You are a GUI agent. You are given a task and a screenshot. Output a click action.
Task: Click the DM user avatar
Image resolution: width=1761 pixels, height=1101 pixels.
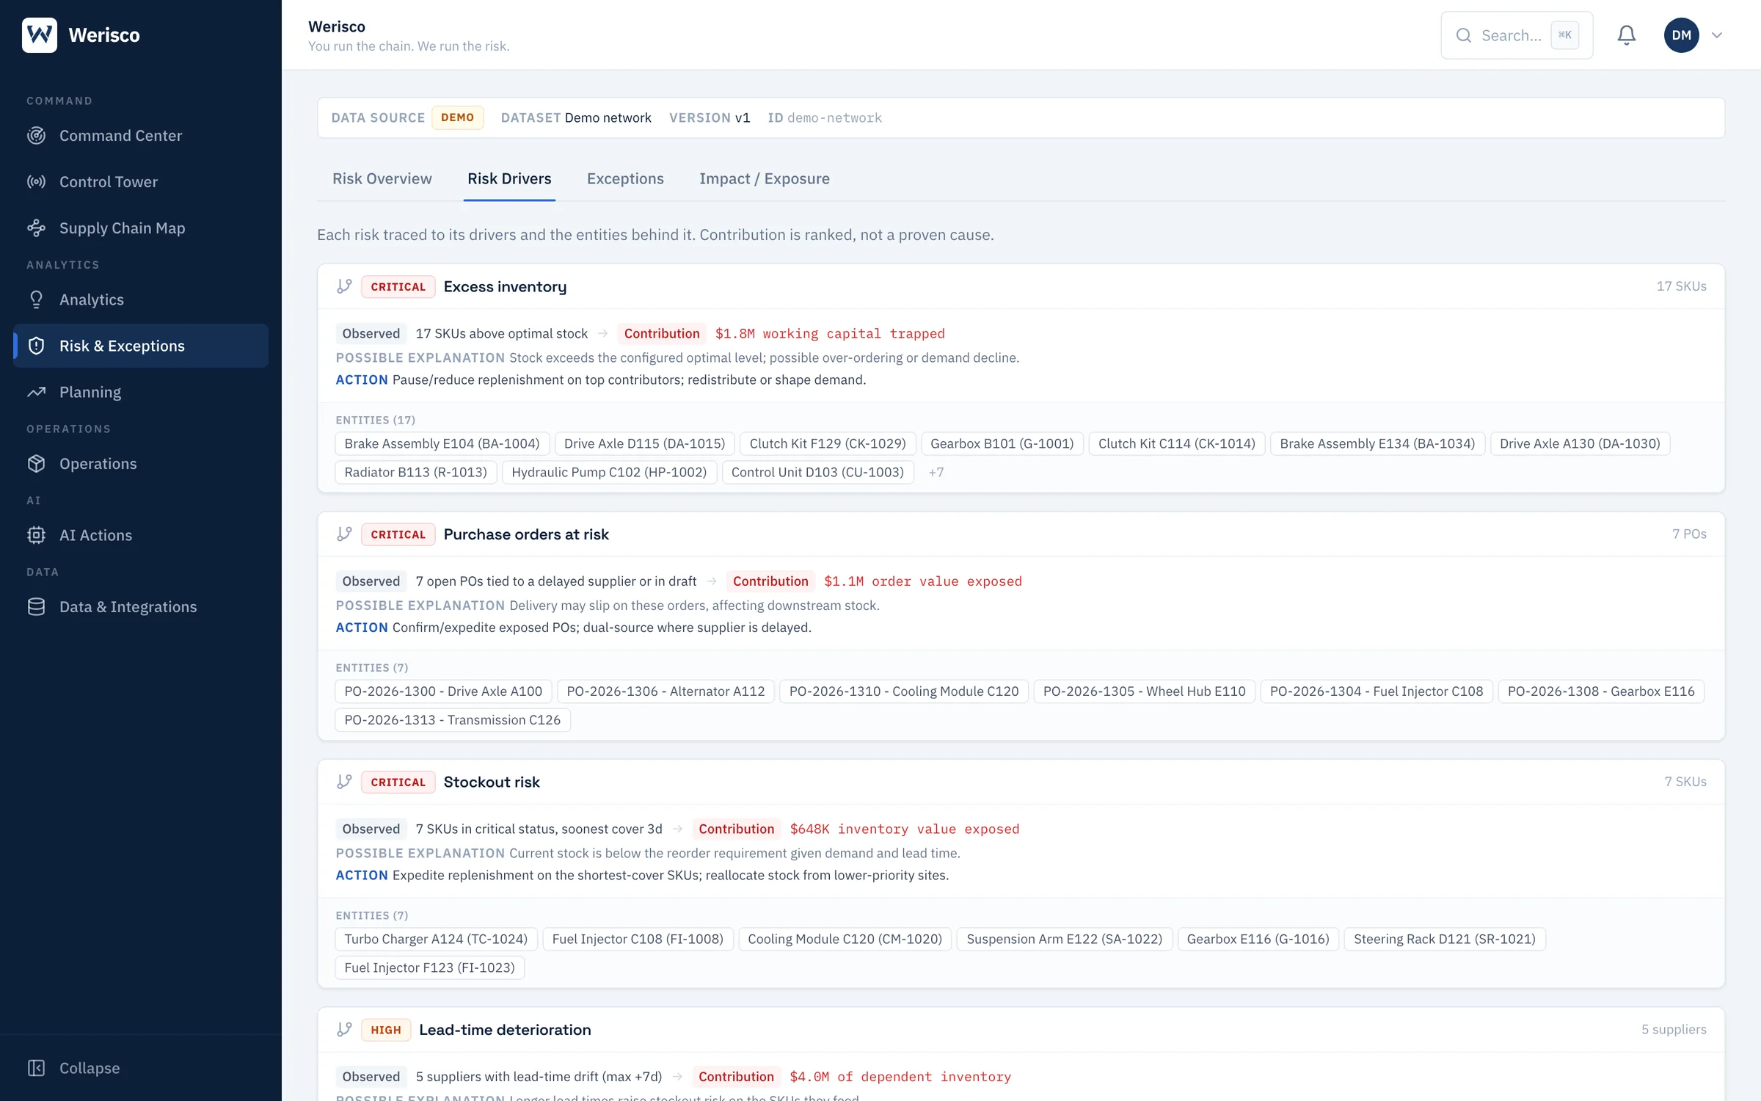(x=1682, y=35)
